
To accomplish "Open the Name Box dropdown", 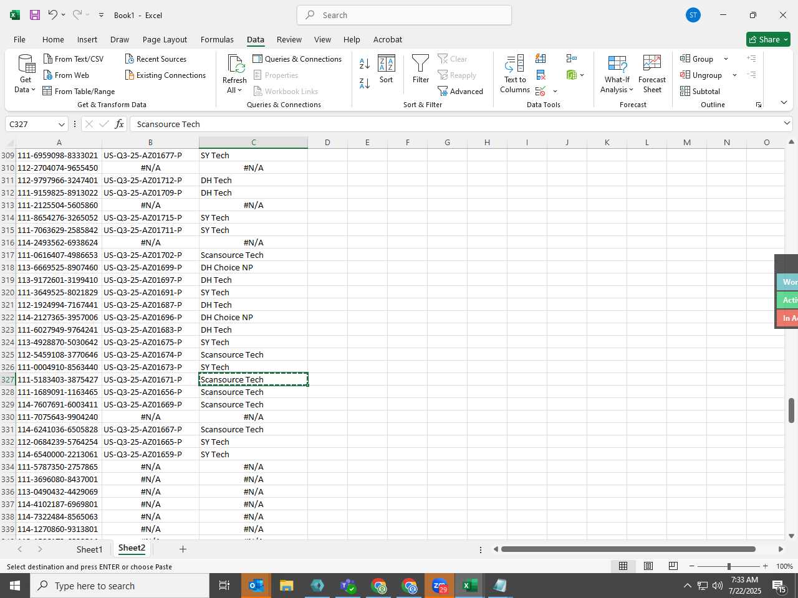I will (x=61, y=124).
